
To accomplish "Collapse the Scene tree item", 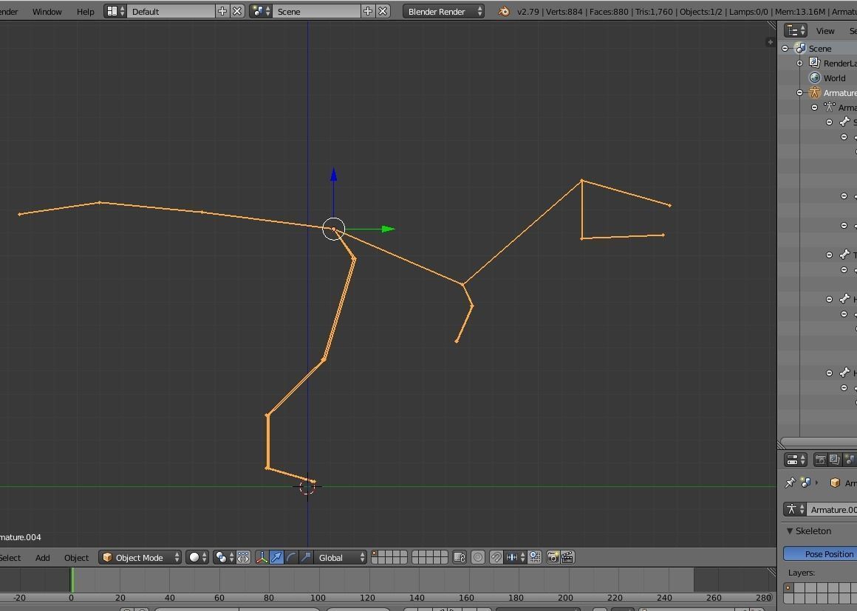I will (x=785, y=49).
